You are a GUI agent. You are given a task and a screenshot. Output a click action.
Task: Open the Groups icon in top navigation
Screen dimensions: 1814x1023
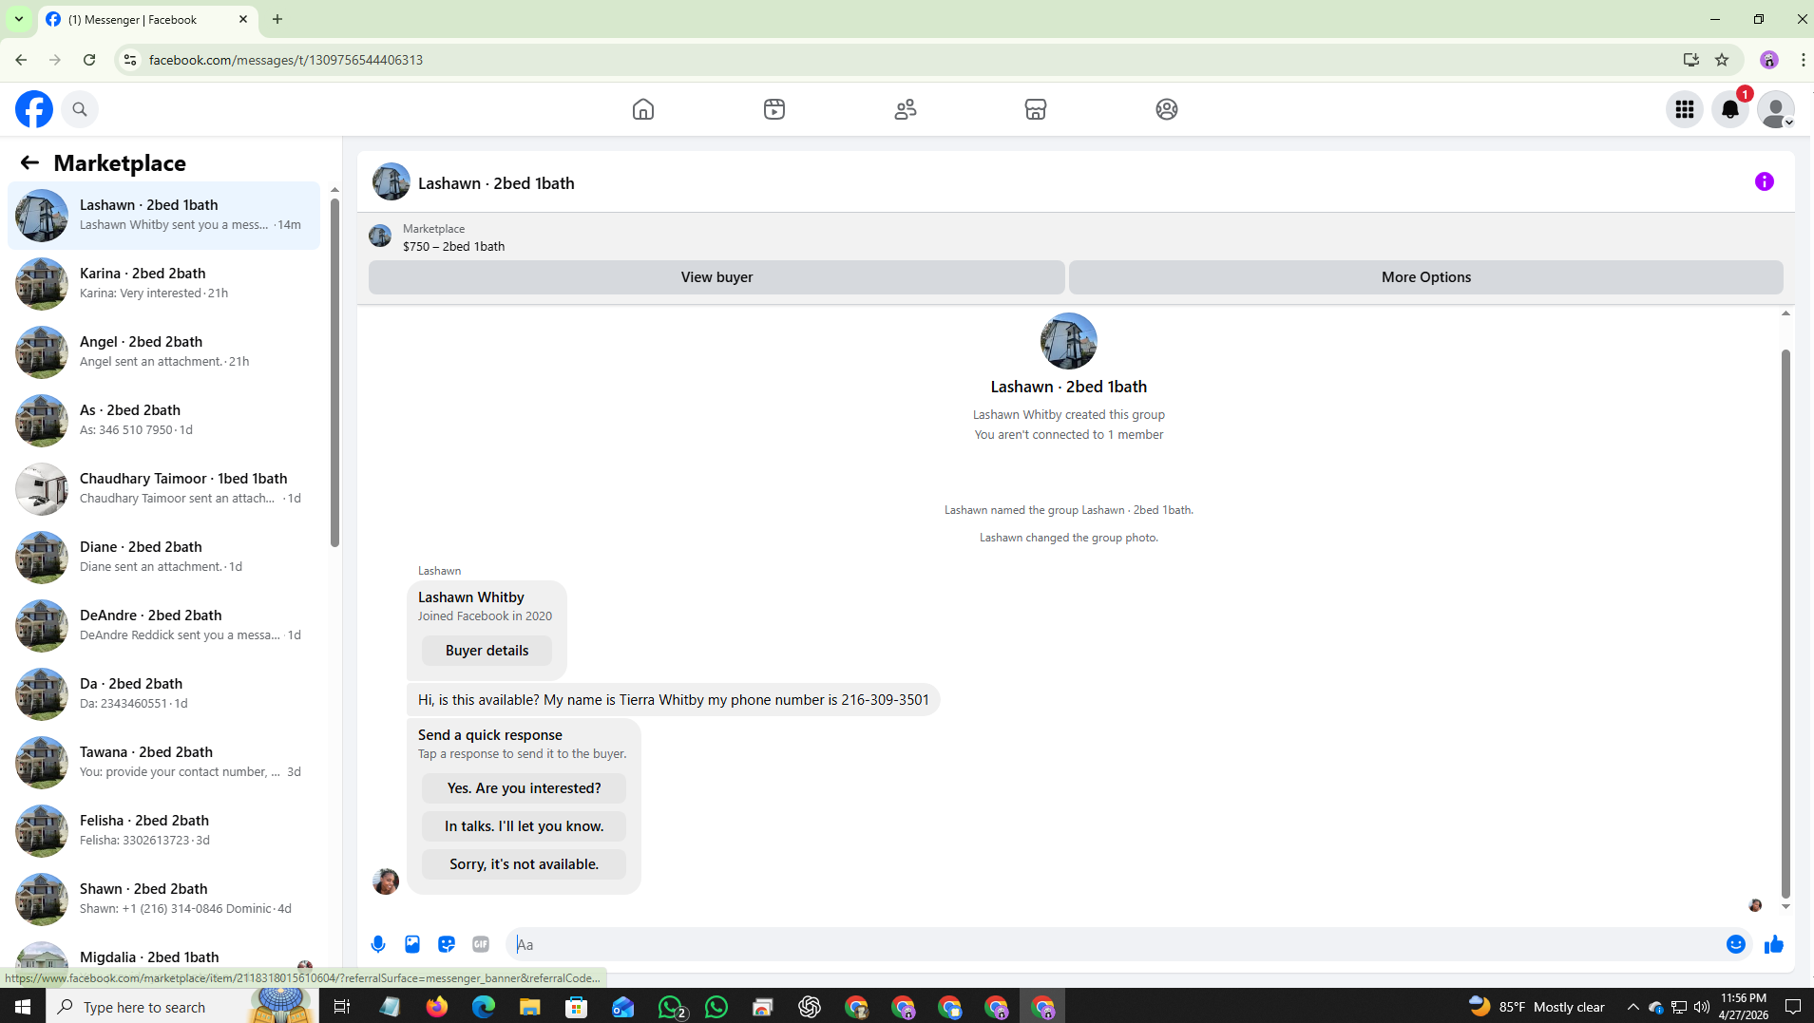pos(1167,109)
